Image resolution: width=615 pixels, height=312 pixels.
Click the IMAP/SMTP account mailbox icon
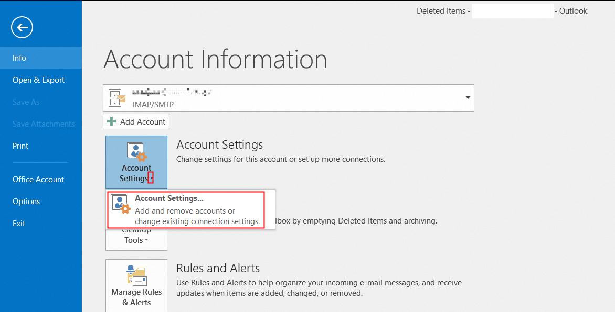(x=117, y=98)
